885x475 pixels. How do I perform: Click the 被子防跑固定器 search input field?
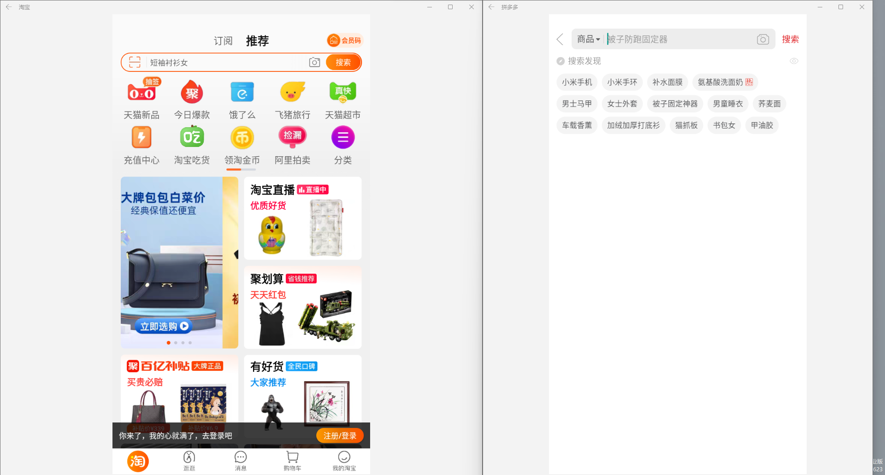click(678, 39)
